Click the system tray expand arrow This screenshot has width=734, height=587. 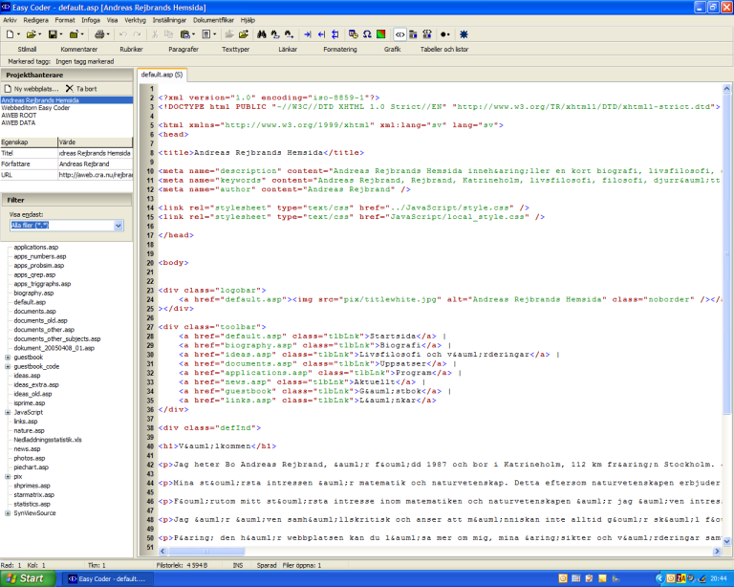click(659, 578)
